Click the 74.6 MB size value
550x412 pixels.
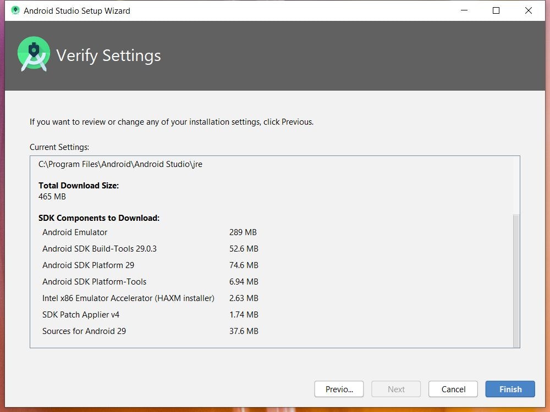(x=244, y=265)
